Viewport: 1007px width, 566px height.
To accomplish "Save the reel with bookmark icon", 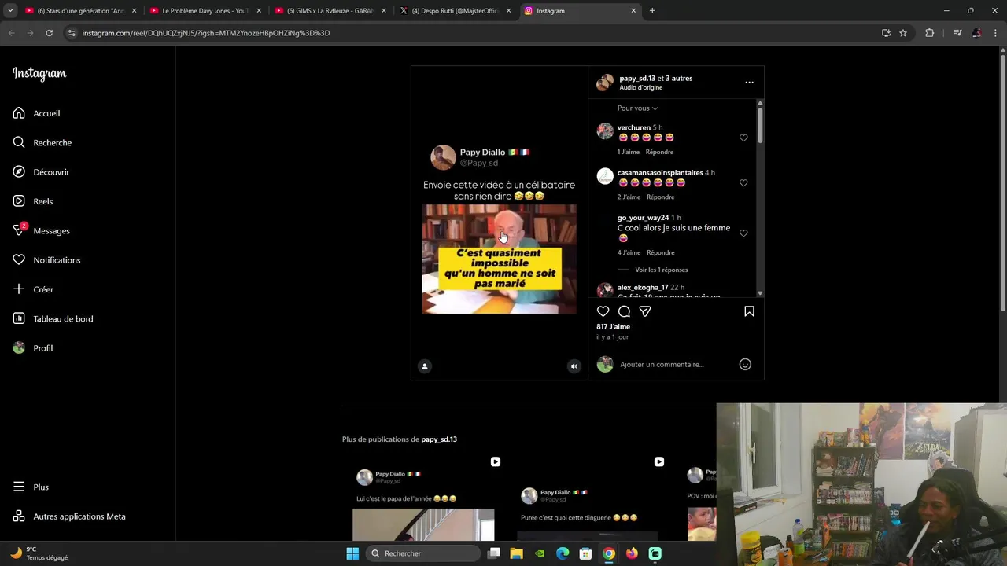I will click(x=749, y=311).
